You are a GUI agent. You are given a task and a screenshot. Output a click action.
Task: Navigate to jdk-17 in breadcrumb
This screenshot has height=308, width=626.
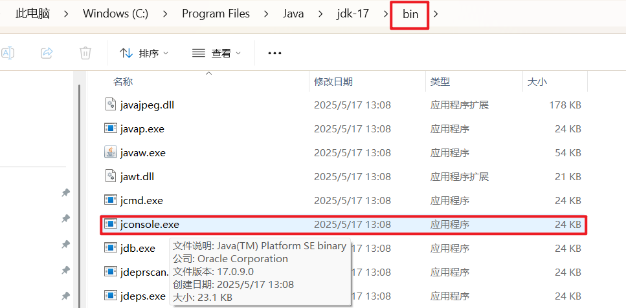[x=353, y=14]
